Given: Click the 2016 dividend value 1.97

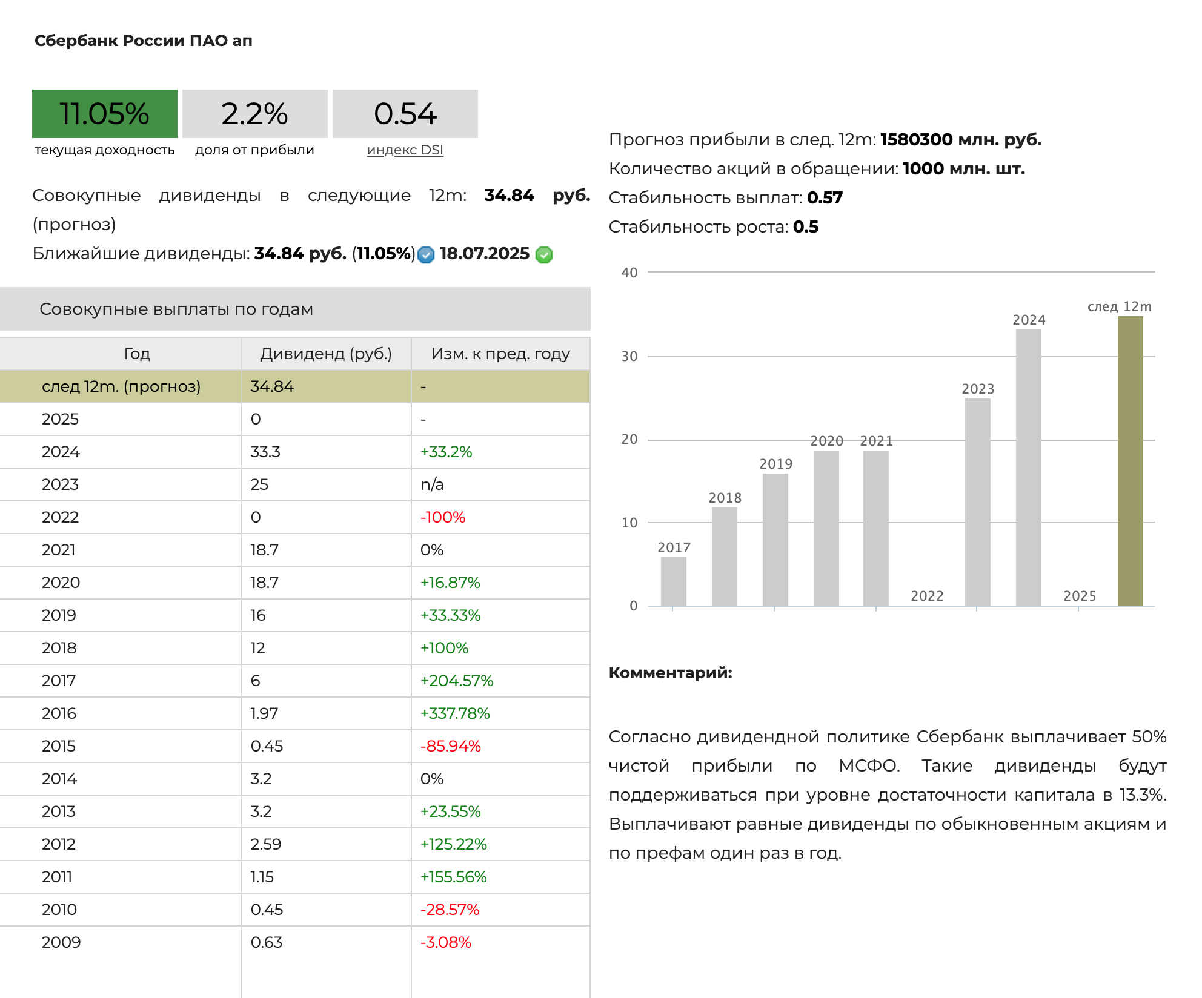Looking at the screenshot, I should [x=264, y=713].
